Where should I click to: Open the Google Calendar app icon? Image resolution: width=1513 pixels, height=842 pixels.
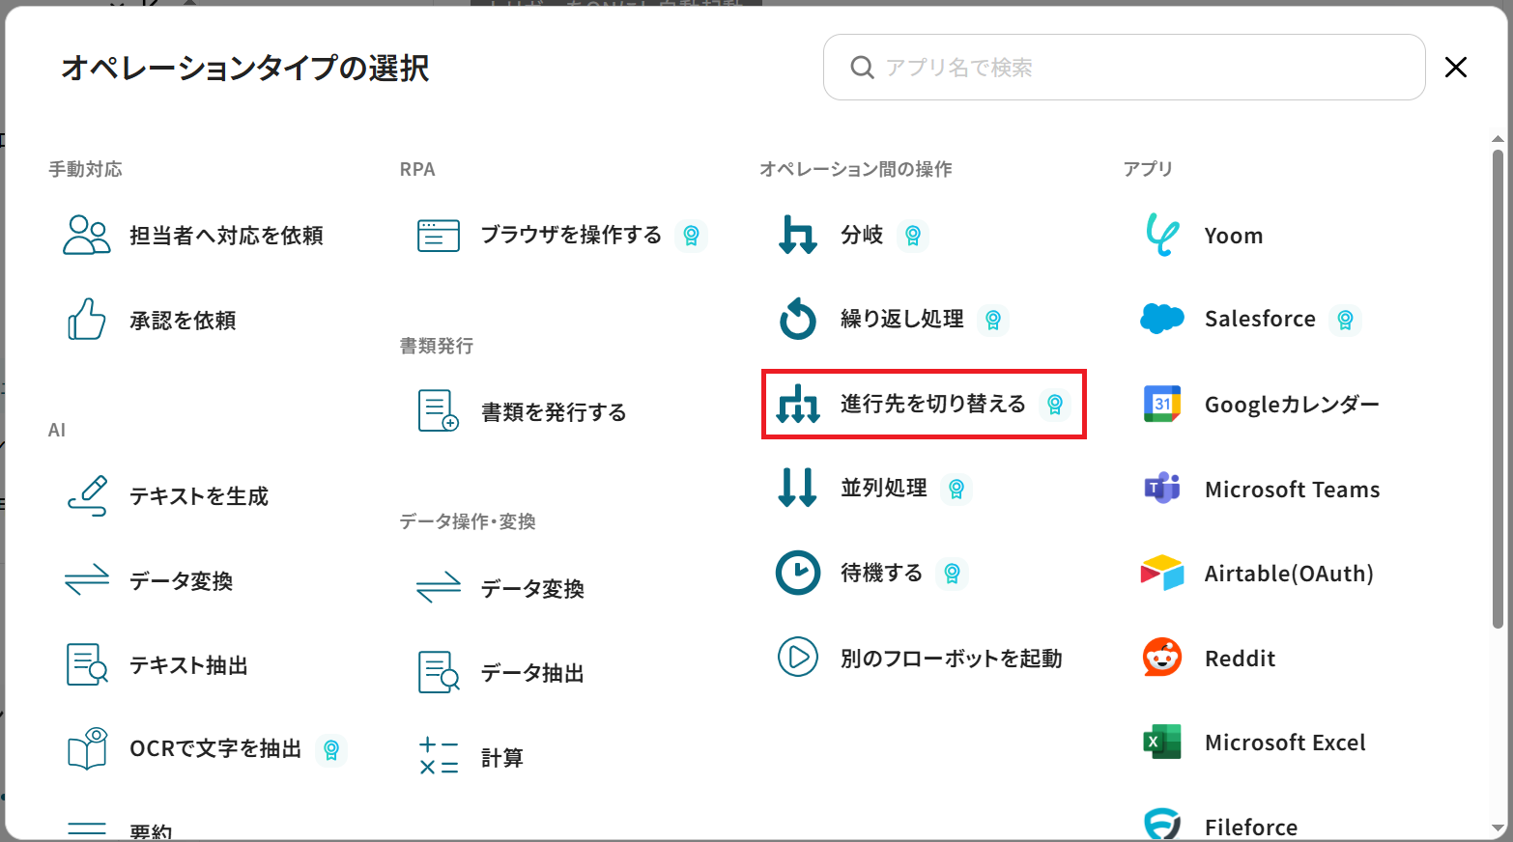click(1161, 404)
